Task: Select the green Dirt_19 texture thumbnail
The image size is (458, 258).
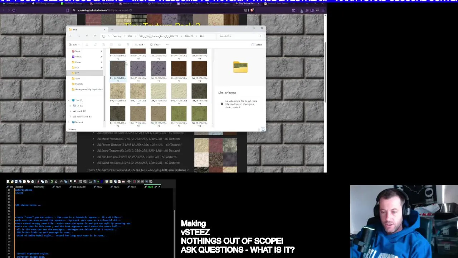Action: [179, 114]
